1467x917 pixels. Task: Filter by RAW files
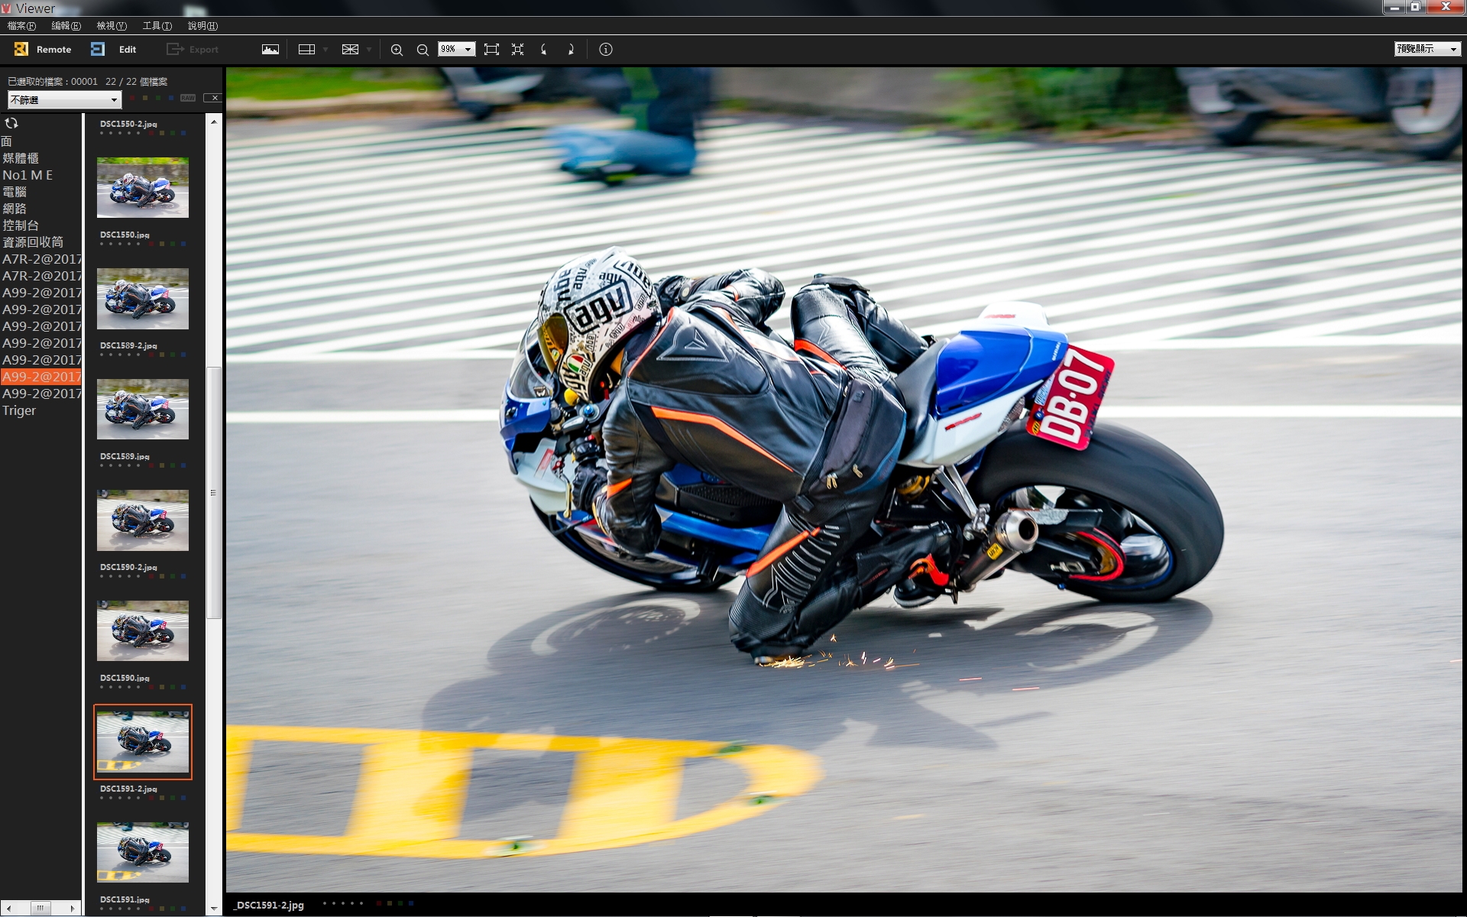188,98
